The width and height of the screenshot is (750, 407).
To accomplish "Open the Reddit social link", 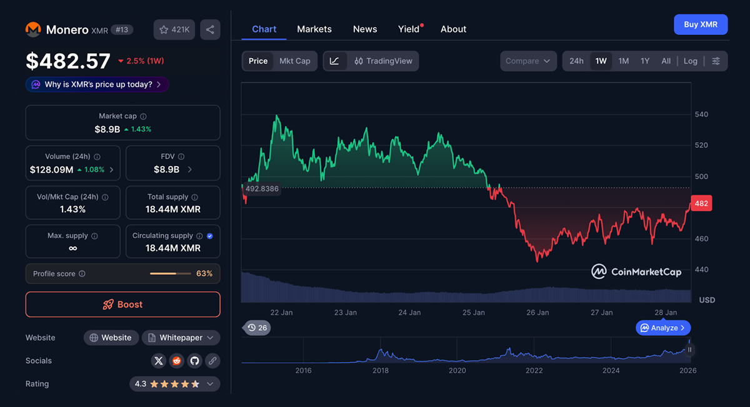I will click(x=177, y=361).
